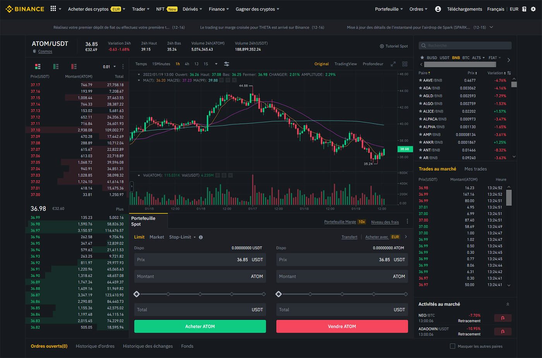Open order form three-dots menu
Screen dimensions: 542x358
[407, 221]
